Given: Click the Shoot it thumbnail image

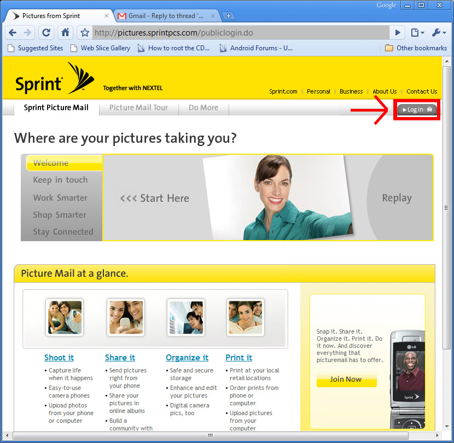Looking at the screenshot, I should (65, 318).
